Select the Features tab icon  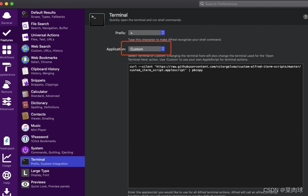point(7,35)
